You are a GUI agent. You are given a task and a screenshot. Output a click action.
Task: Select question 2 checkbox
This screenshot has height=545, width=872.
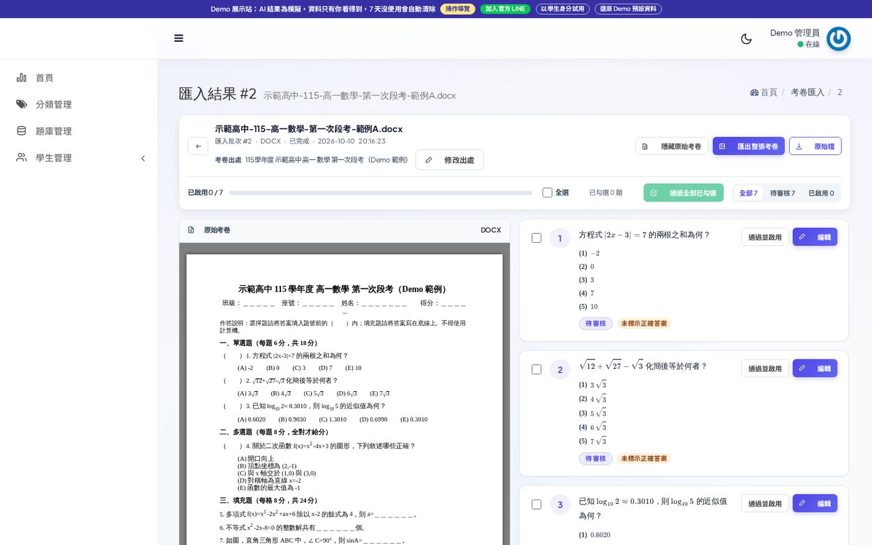pos(536,369)
